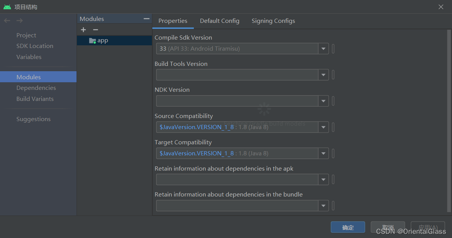452x238 pixels.
Task: Switch to the Default Config tab
Action: click(220, 21)
